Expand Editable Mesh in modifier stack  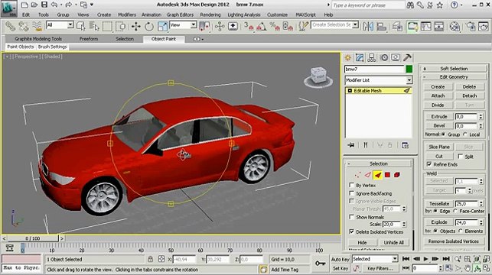point(350,90)
